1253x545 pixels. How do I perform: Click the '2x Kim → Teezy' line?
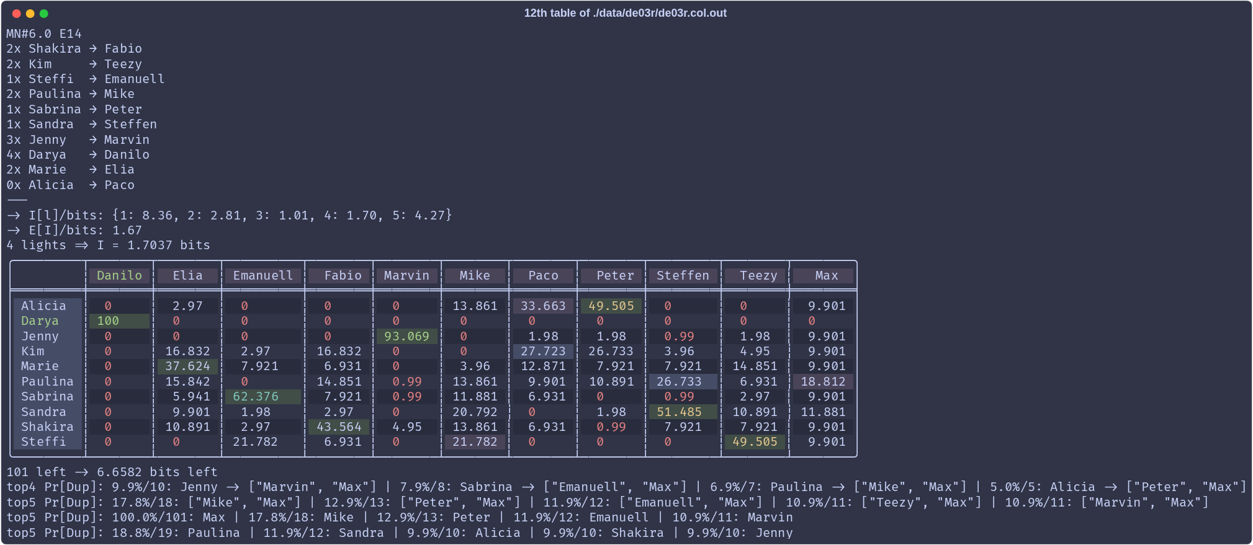click(x=74, y=64)
